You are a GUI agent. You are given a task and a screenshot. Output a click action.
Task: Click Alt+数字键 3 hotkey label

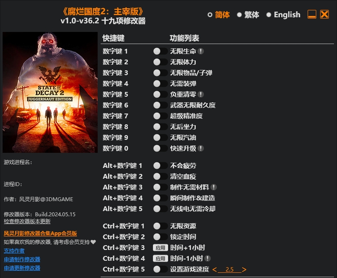[x=123, y=187]
